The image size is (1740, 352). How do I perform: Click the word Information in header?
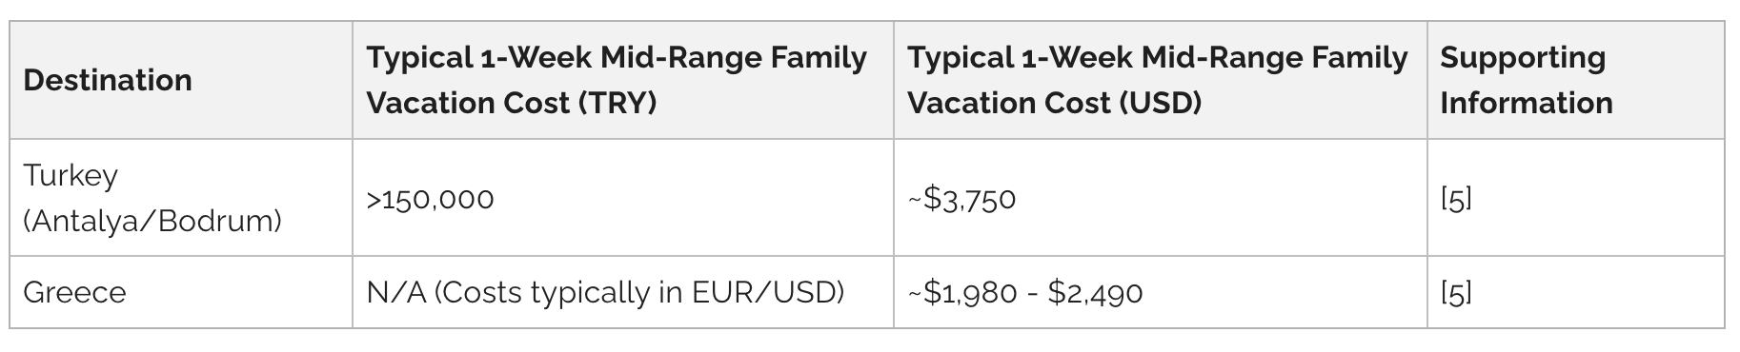click(1527, 103)
